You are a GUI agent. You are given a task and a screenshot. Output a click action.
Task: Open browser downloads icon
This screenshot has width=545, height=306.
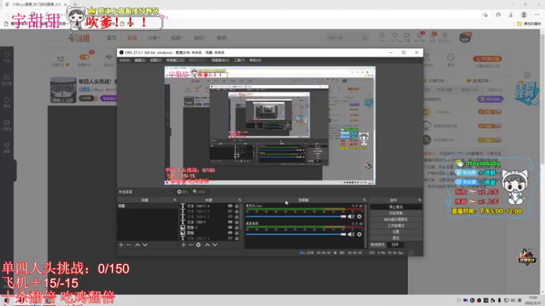pos(510,14)
